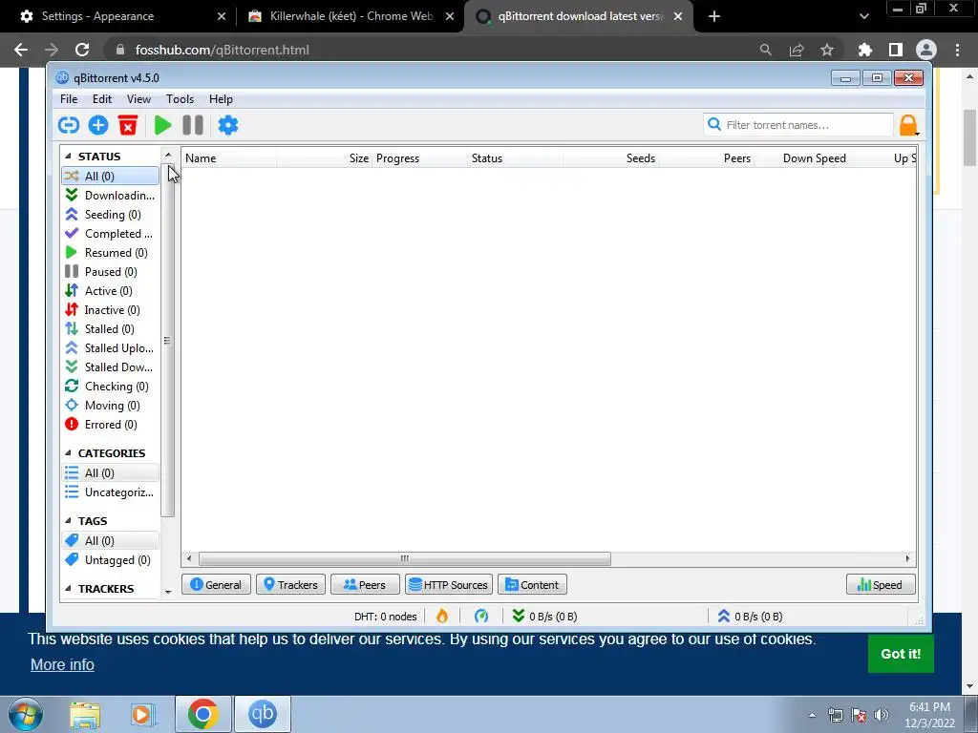Select the Checking (0) filter
The width and height of the screenshot is (978, 733).
click(111, 387)
